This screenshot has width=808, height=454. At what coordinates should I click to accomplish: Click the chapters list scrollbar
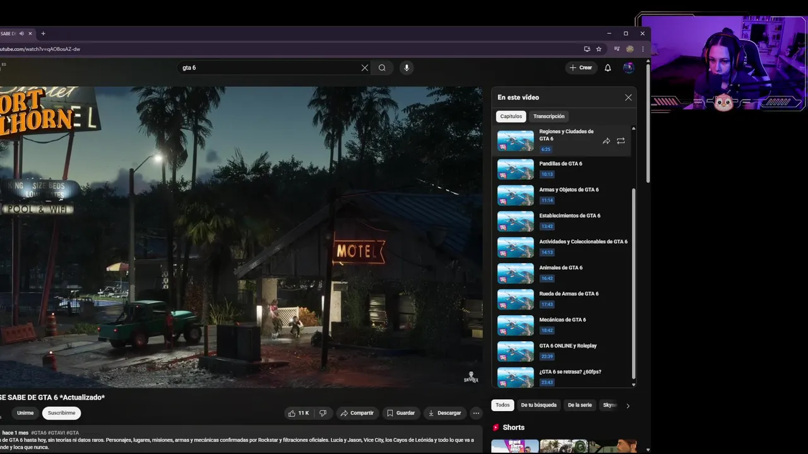pyautogui.click(x=634, y=284)
